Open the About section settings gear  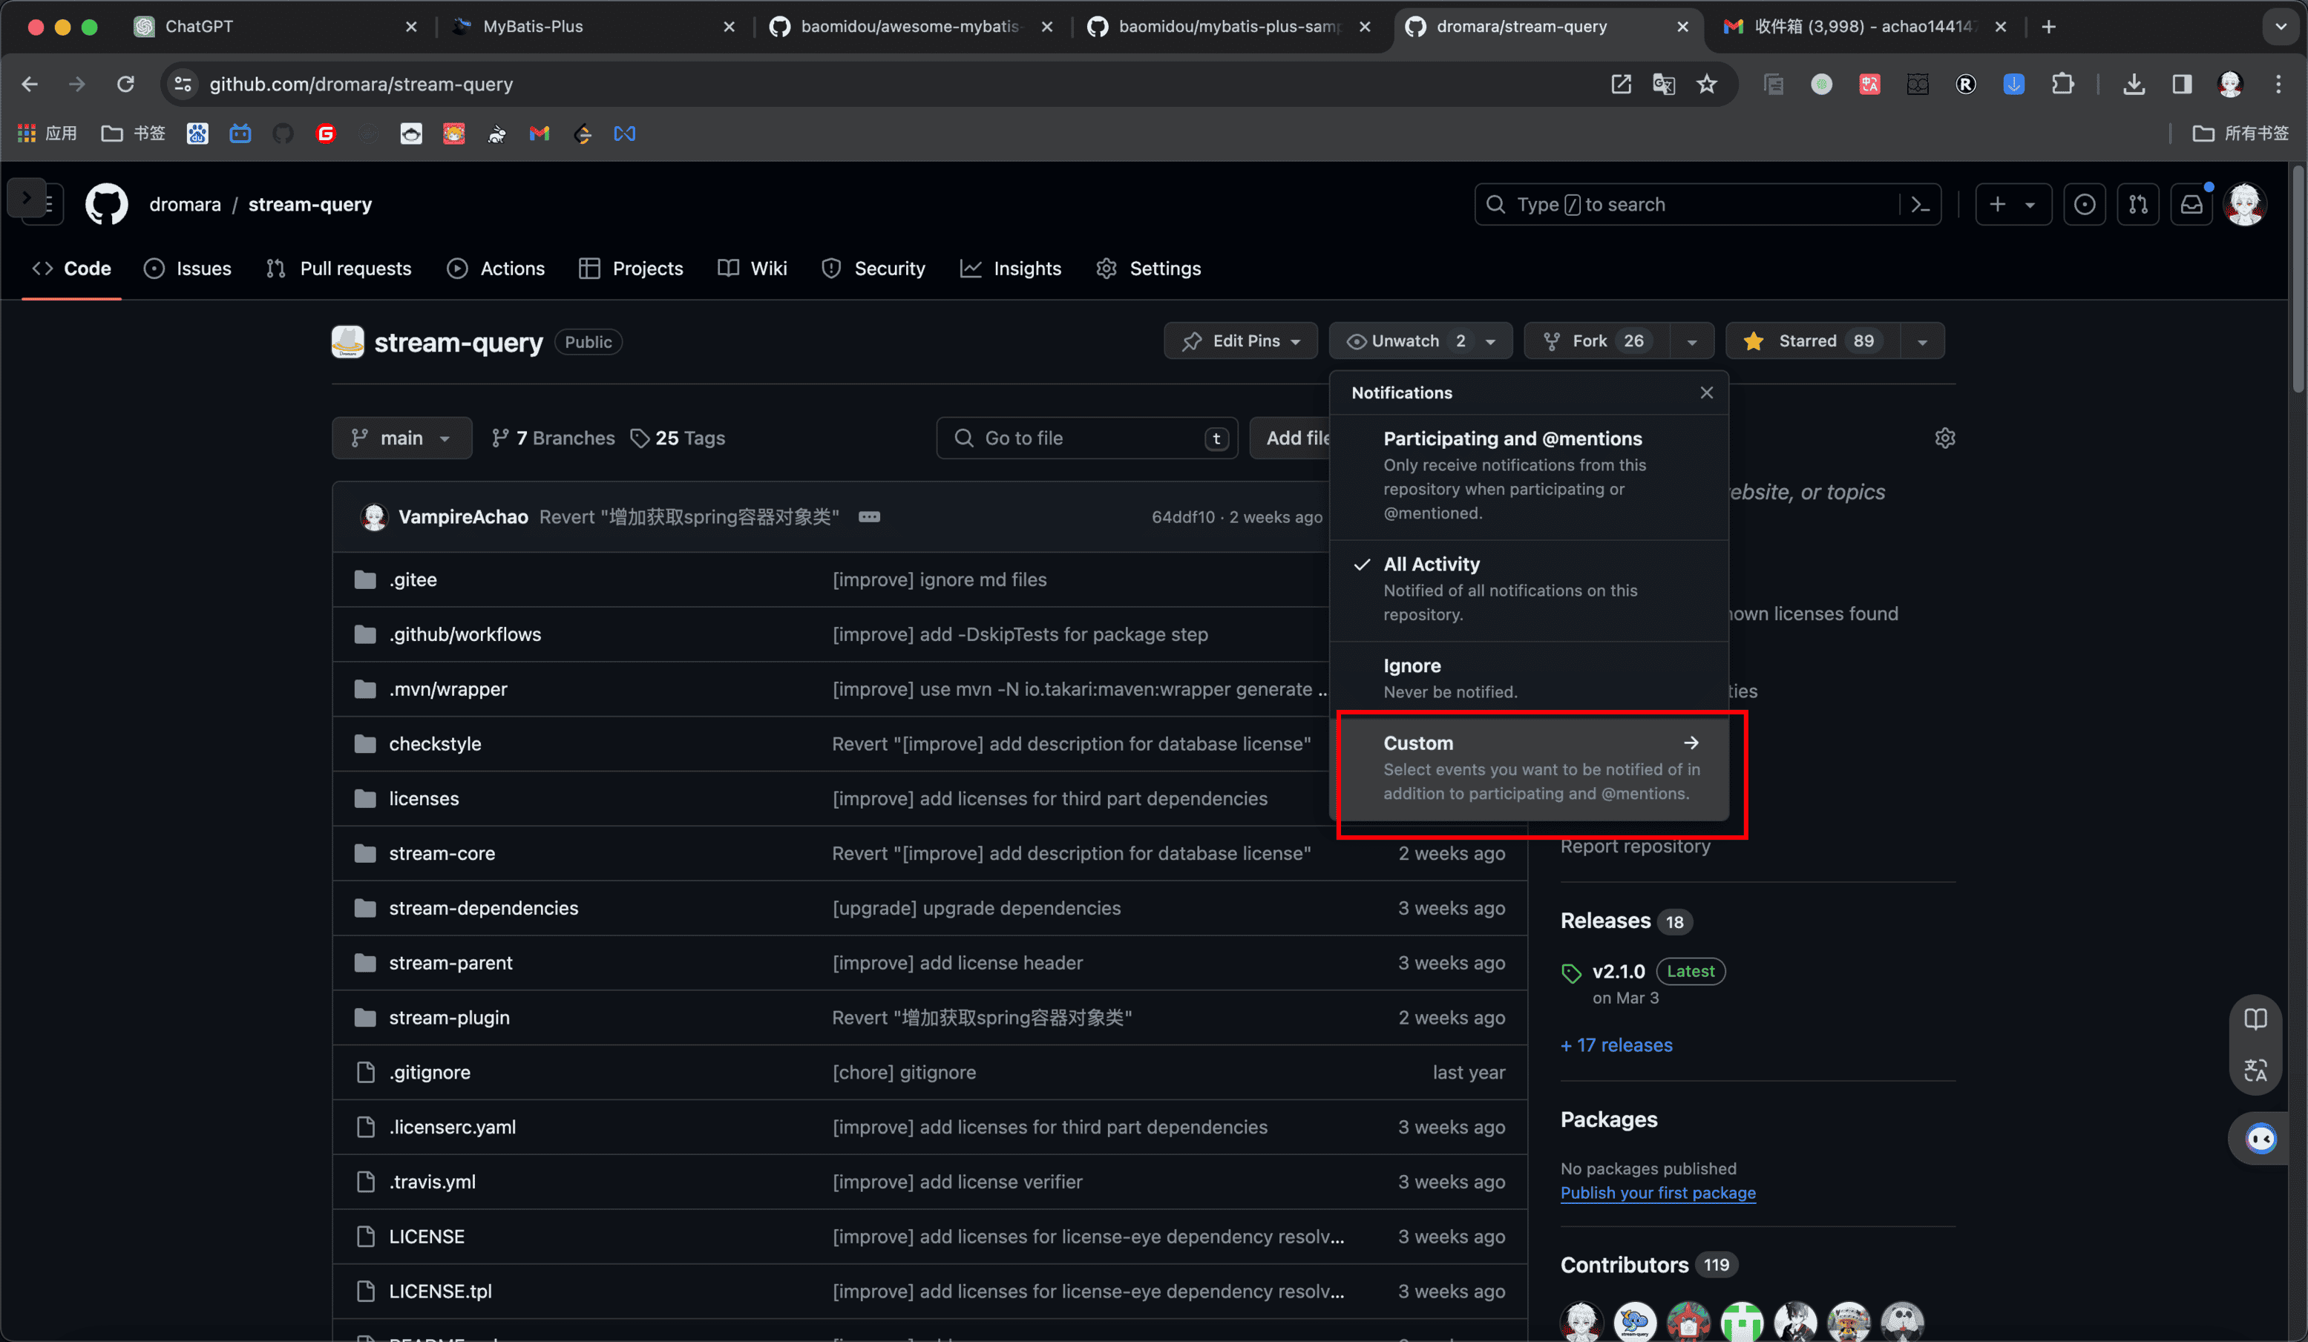point(1944,438)
